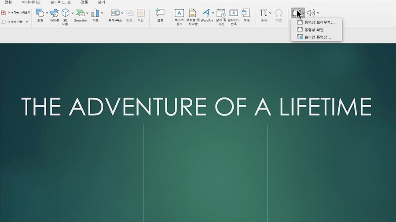Expand the 차트 chart dropdown arrow

tap(102, 13)
